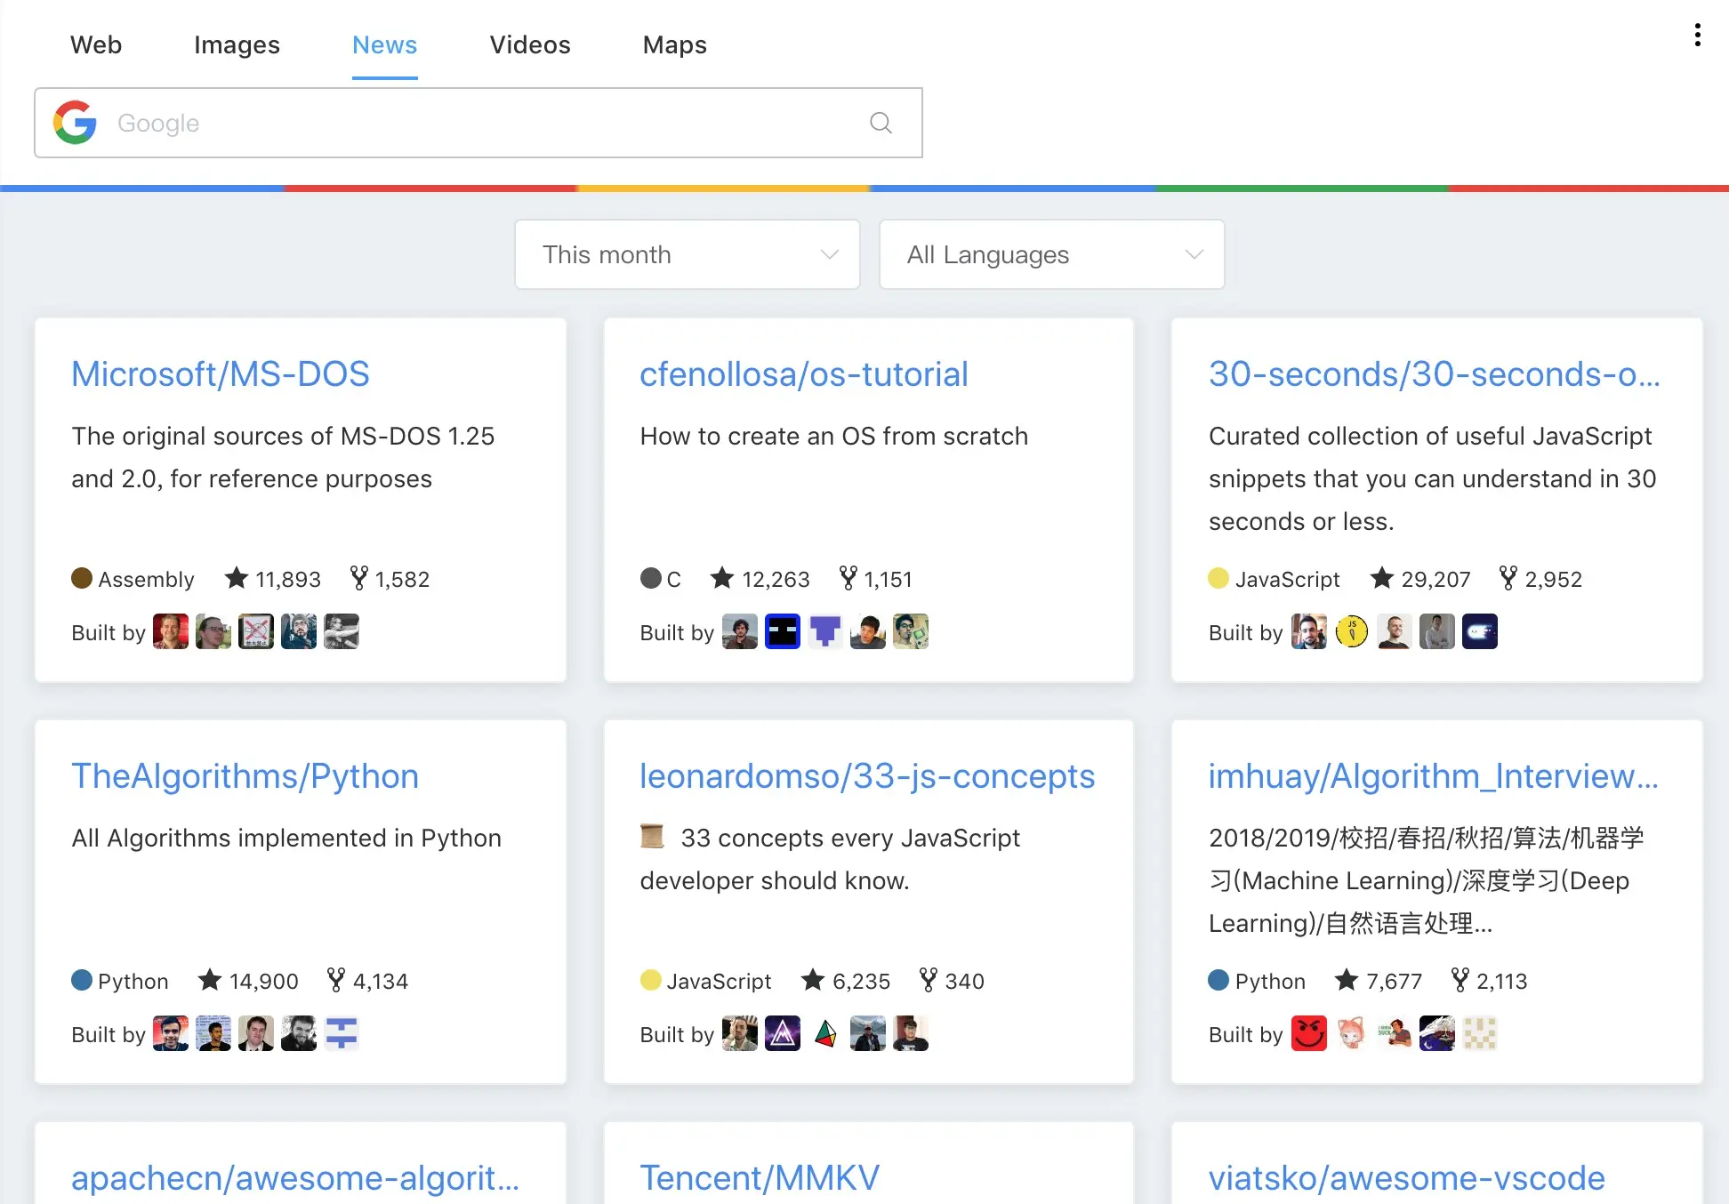Screen dimensions: 1729x1204
Task: Focus the Google search input field
Action: pos(480,123)
